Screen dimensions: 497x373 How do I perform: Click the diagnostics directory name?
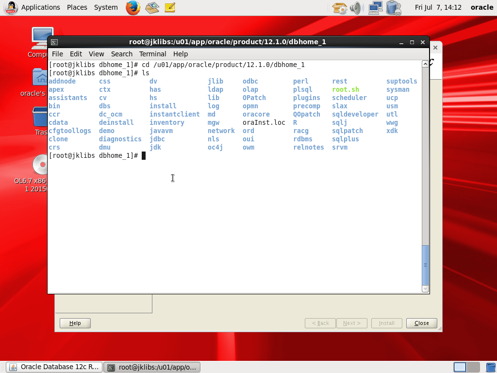(120, 139)
